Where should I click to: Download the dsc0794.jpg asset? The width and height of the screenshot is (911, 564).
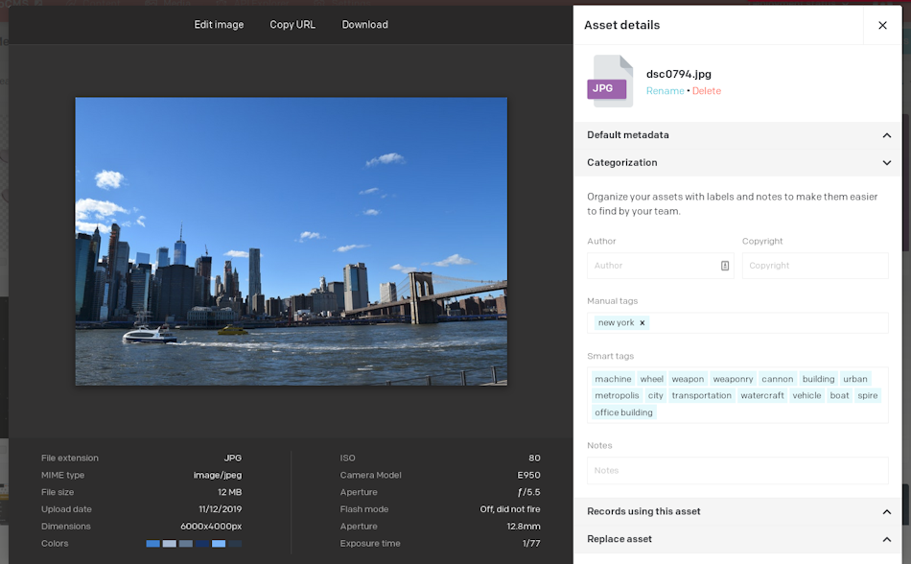(x=364, y=24)
